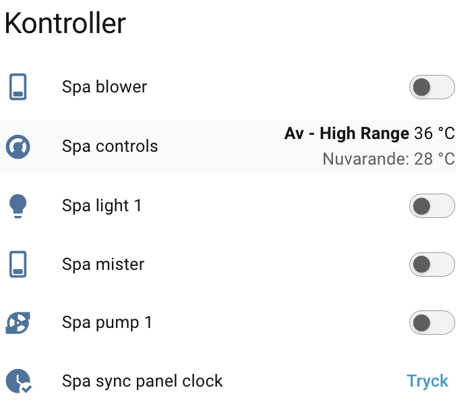The height and width of the screenshot is (417, 472).
Task: Toggle the Spa blower switch on
Action: pyautogui.click(x=432, y=87)
